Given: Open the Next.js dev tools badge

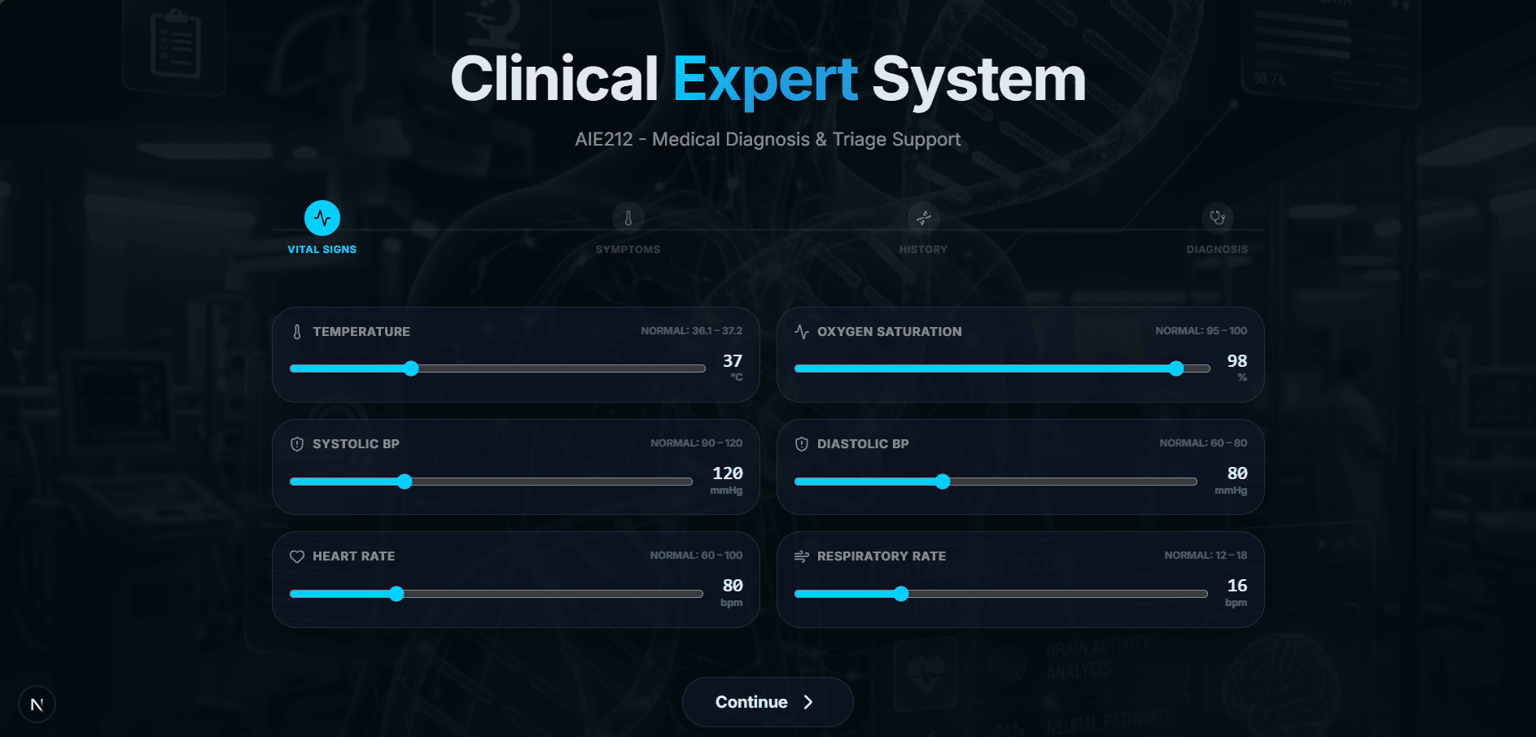Looking at the screenshot, I should (x=37, y=704).
